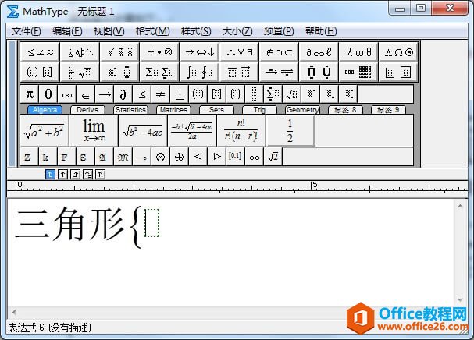
Task: Insert the square root of 2 expression
Action: tap(273, 157)
